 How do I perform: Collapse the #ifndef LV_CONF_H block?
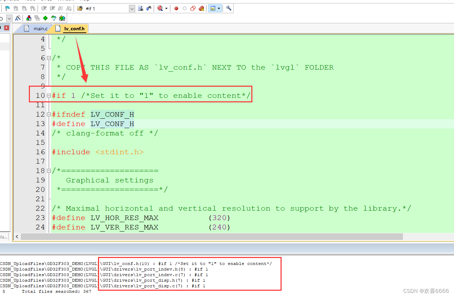click(x=48, y=114)
